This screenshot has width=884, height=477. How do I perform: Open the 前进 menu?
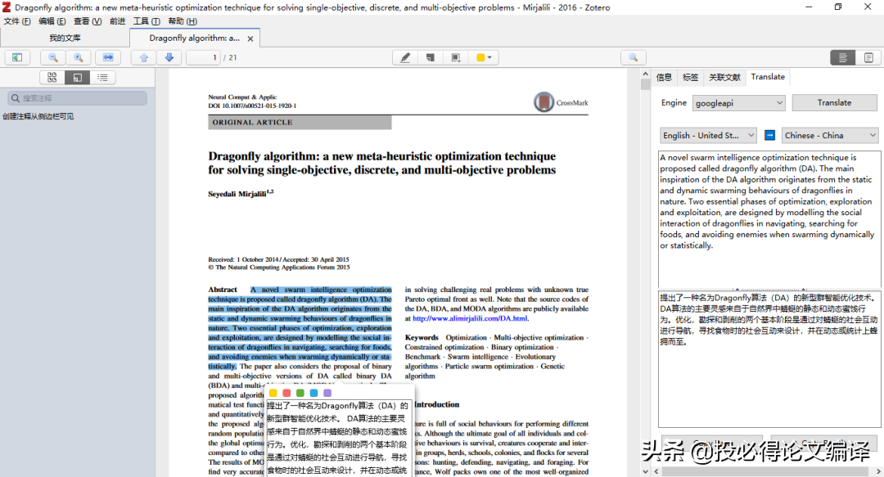point(117,20)
